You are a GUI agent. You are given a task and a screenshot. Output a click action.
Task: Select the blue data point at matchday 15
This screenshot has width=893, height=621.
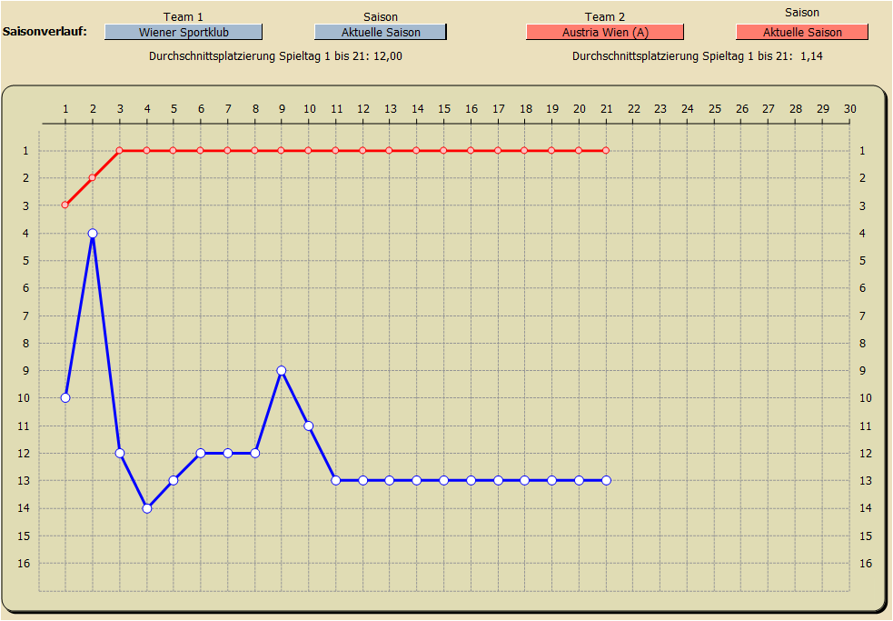(443, 480)
